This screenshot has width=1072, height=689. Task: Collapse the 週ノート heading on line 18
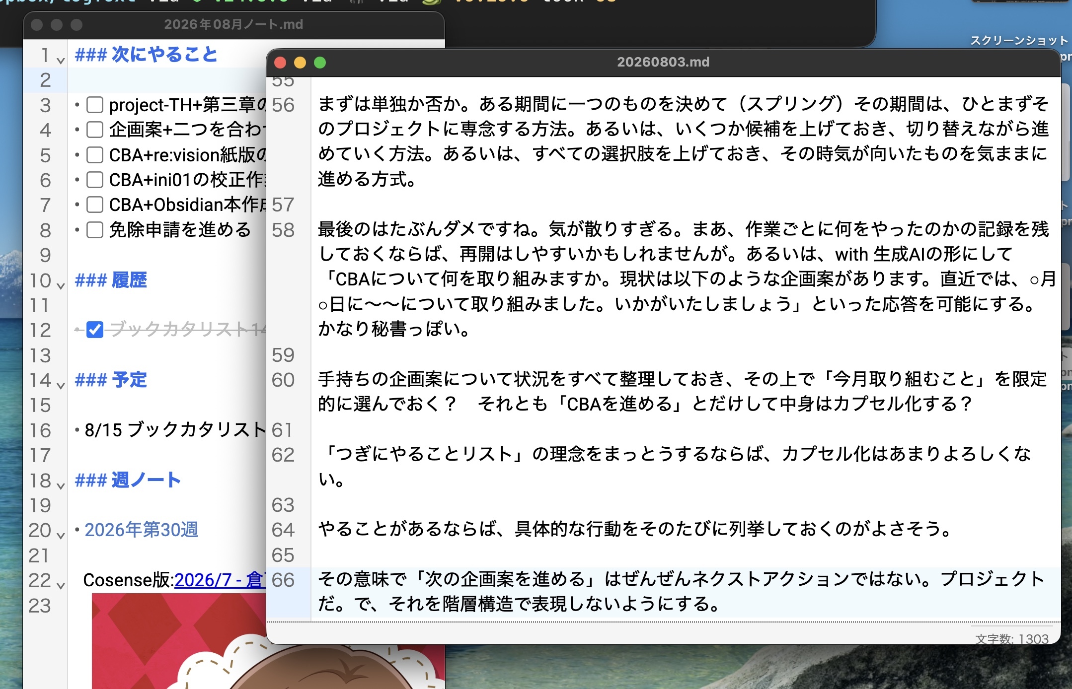61,486
